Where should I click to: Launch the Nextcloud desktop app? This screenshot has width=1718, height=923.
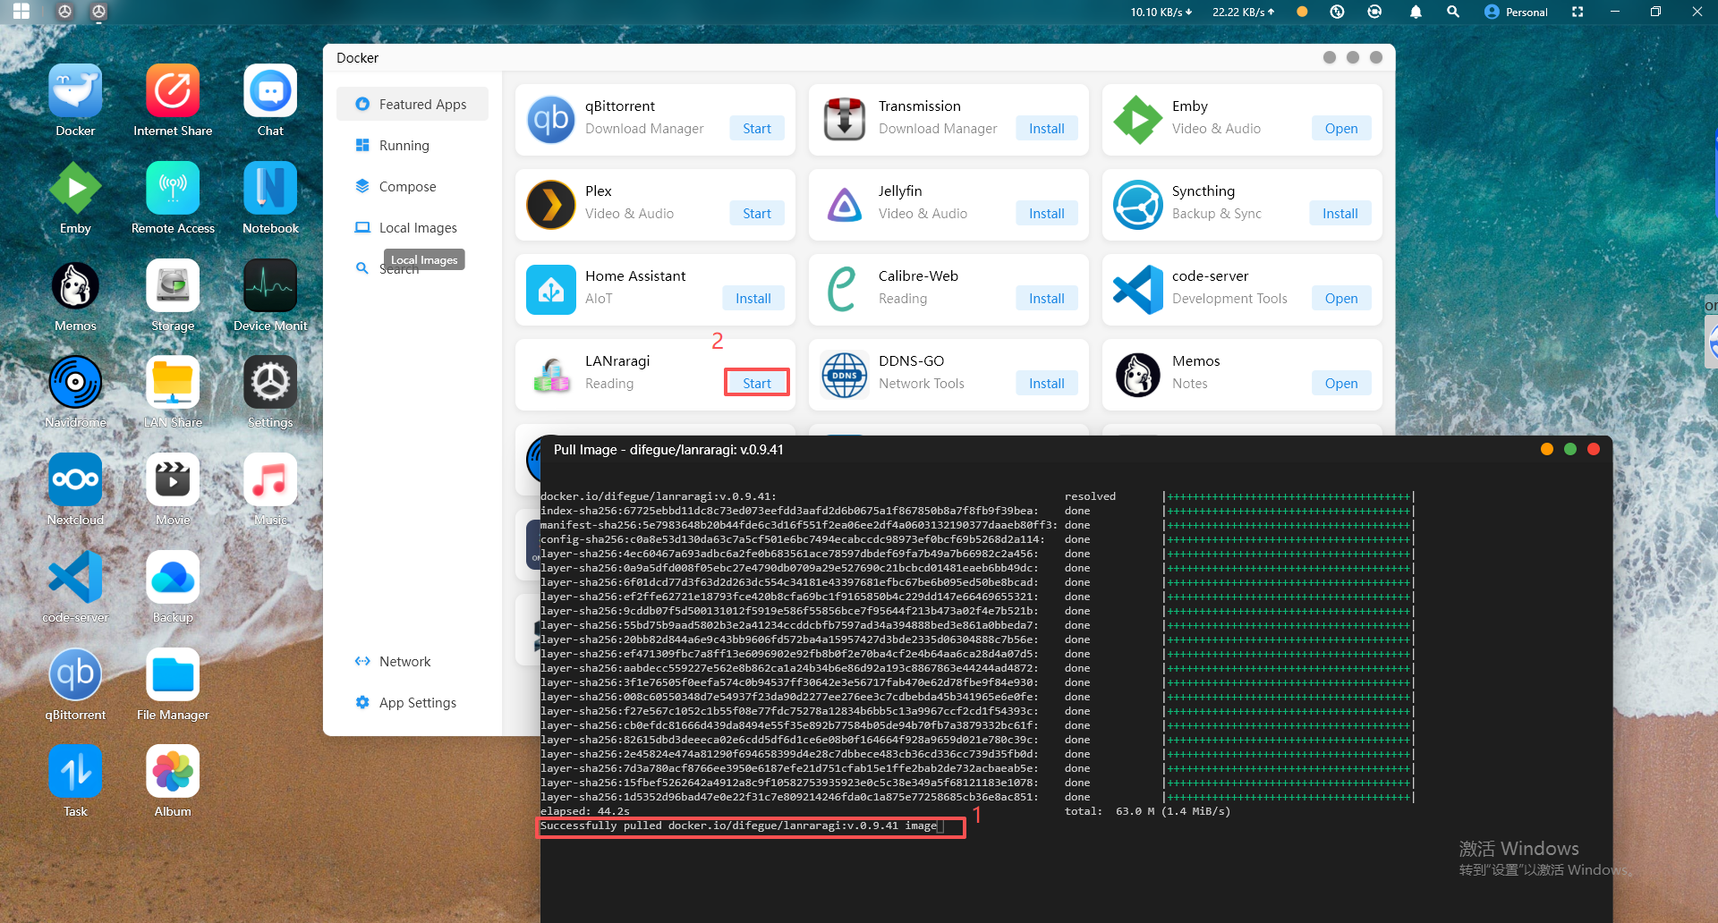pos(75,480)
